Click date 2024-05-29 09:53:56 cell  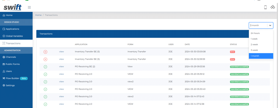[195, 66]
